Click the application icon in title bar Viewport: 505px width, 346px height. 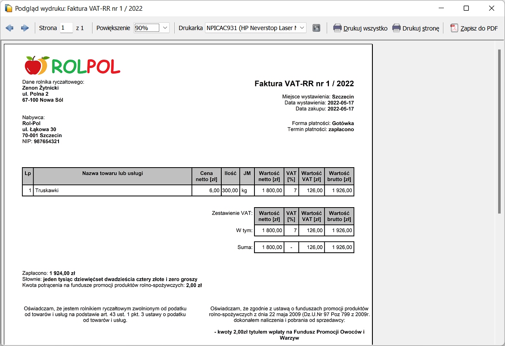(8, 8)
